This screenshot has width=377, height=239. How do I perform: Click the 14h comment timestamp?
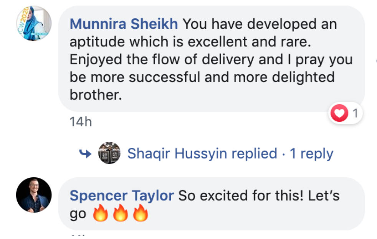coord(81,122)
